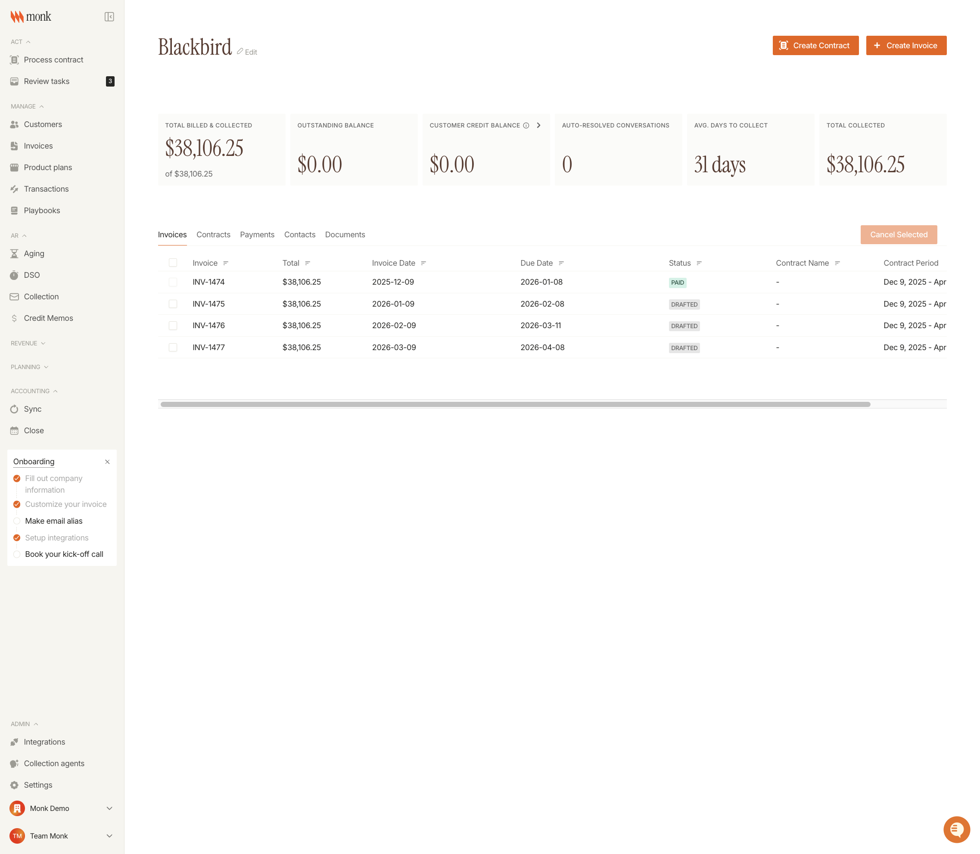Select the Aging icon under AR
The height and width of the screenshot is (854, 980).
point(15,253)
